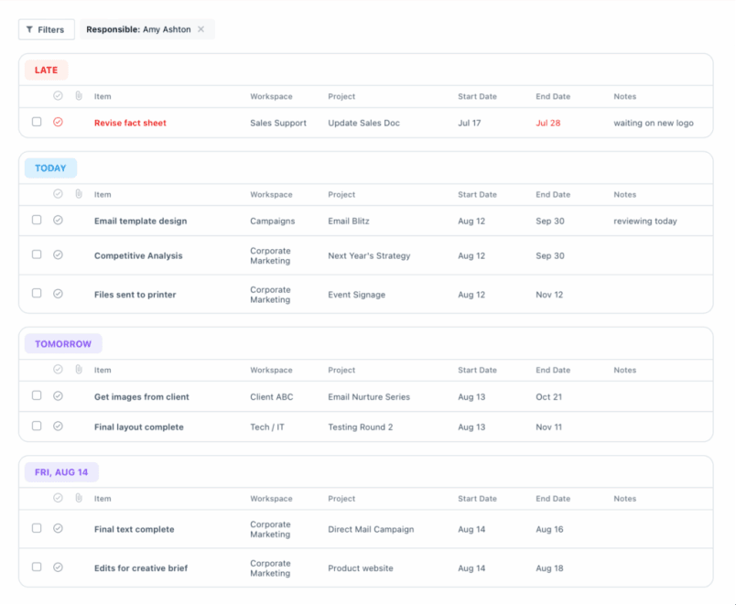
Task: Click the check icon beside Edits for creative brief
Action: (x=58, y=567)
